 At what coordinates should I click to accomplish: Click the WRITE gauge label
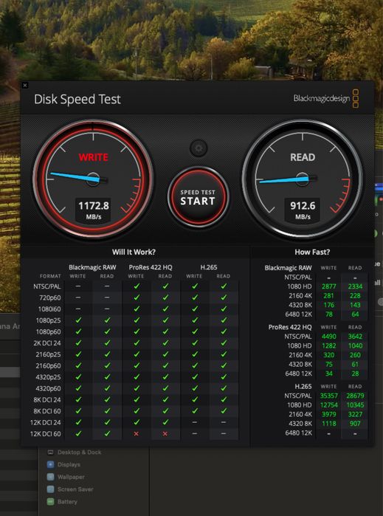coord(93,157)
